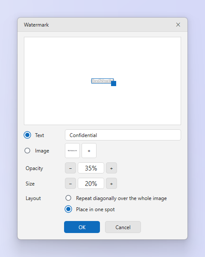205x257 pixels.
Task: Click the Watermark dialog title
Action: point(36,25)
